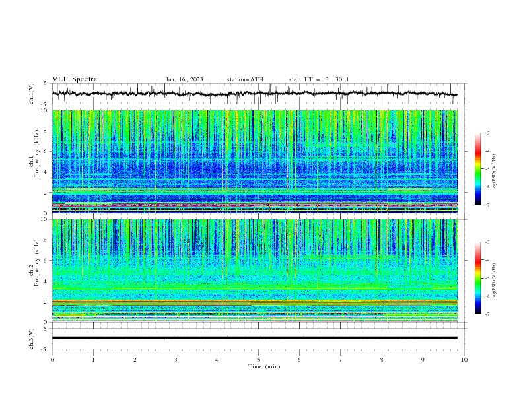Screen dimensions: 523x404
Task: Click the time axis tick label "10"
Action: pyautogui.click(x=464, y=360)
